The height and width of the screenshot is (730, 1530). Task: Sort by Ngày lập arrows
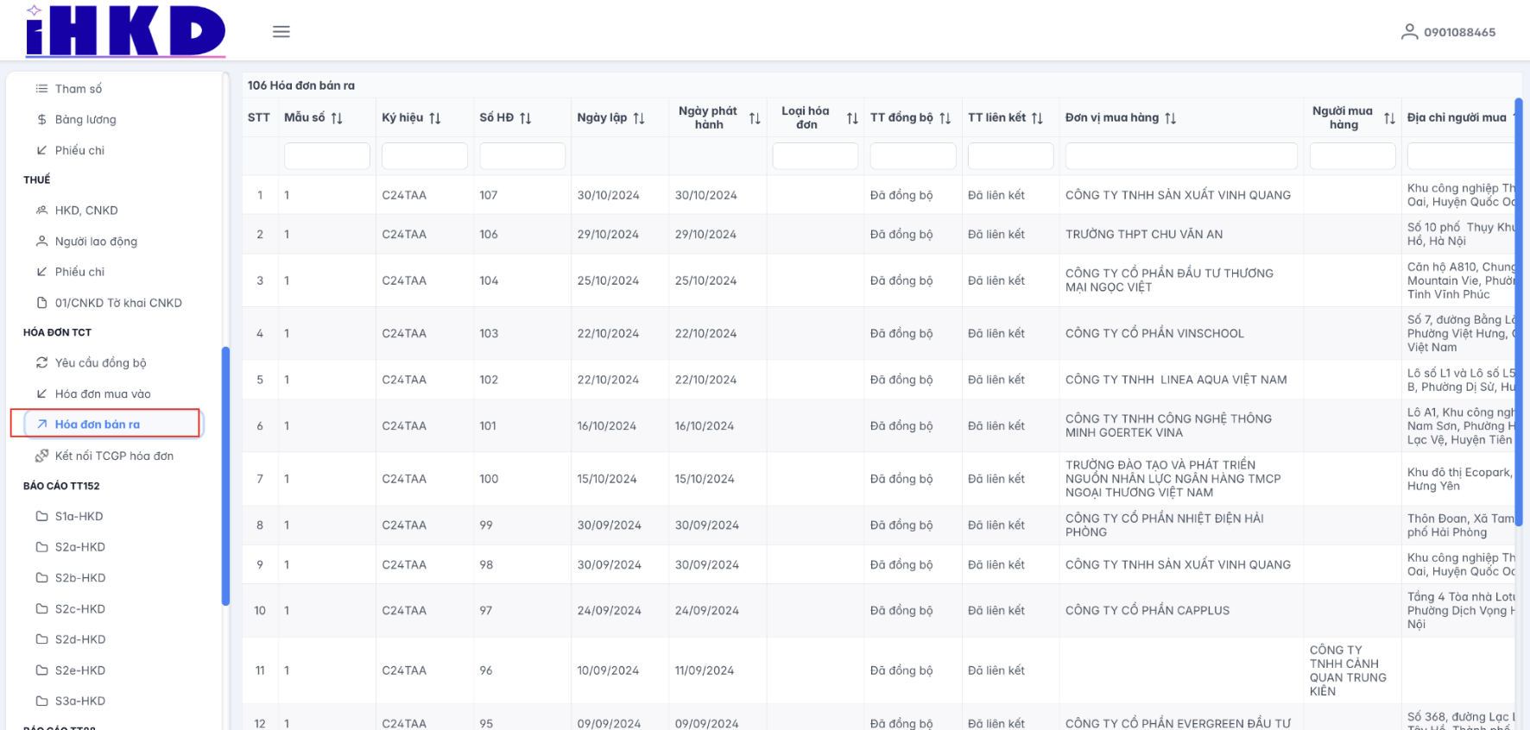tap(639, 118)
